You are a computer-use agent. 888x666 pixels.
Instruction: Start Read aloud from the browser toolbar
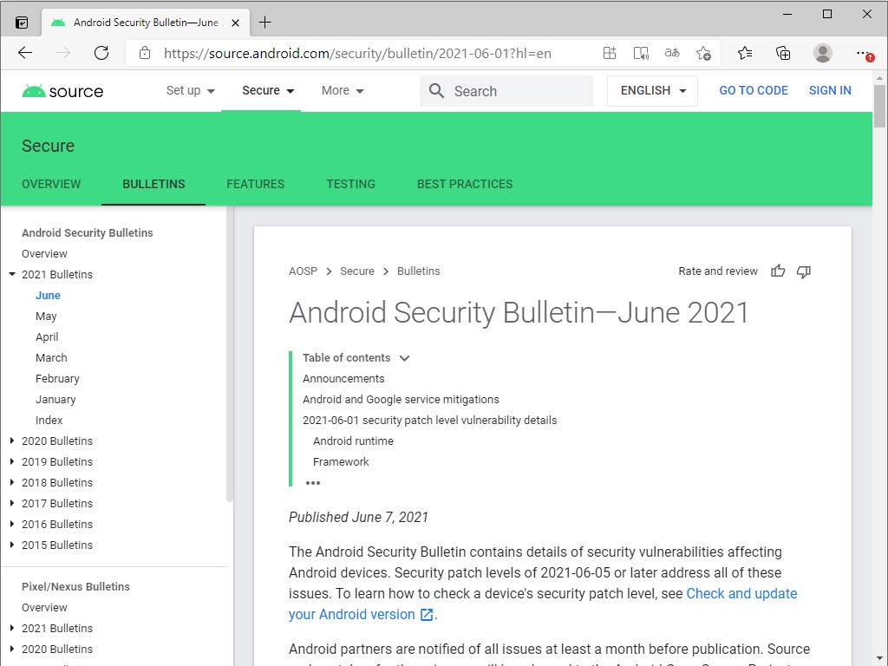(x=641, y=53)
